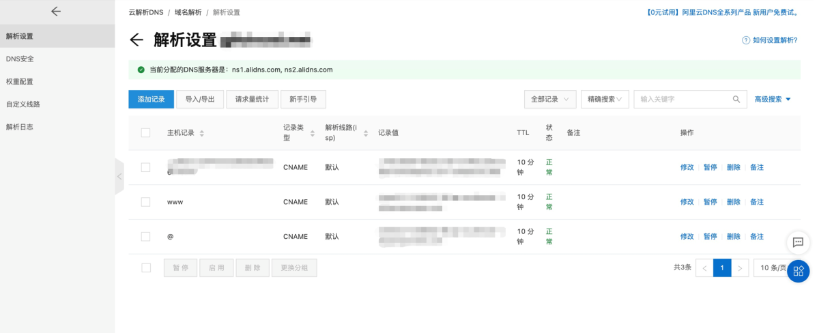Check the box for the www record
This screenshot has height=333, width=819.
pyautogui.click(x=145, y=202)
